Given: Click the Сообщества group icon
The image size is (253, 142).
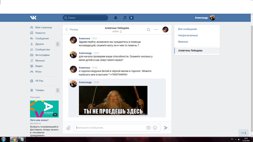Looking at the screenshot, I should pos(32,50).
